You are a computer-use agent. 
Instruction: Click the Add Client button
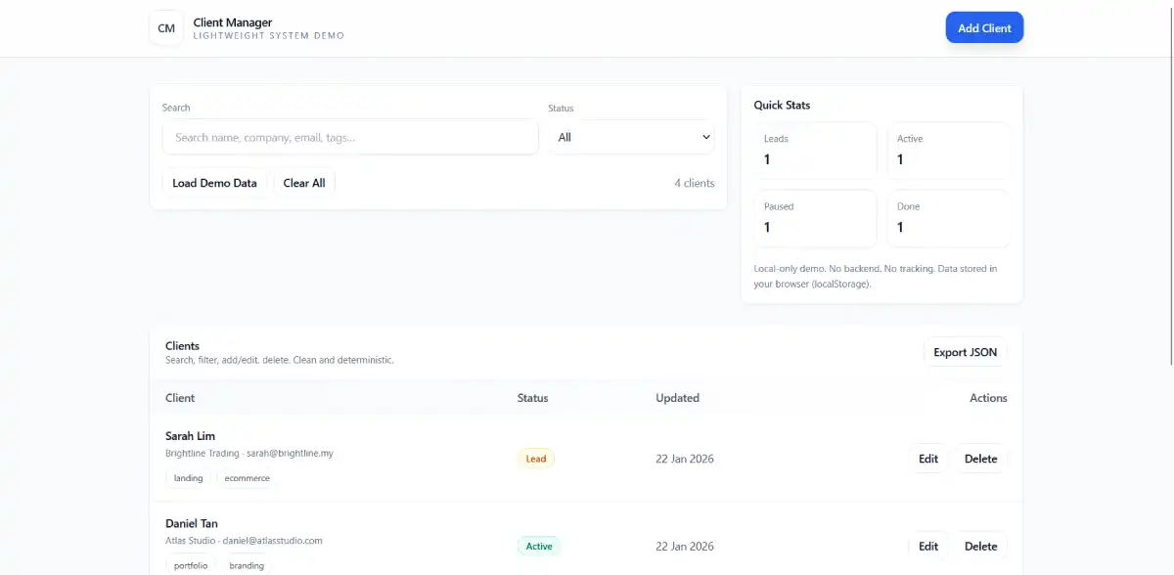click(x=984, y=27)
